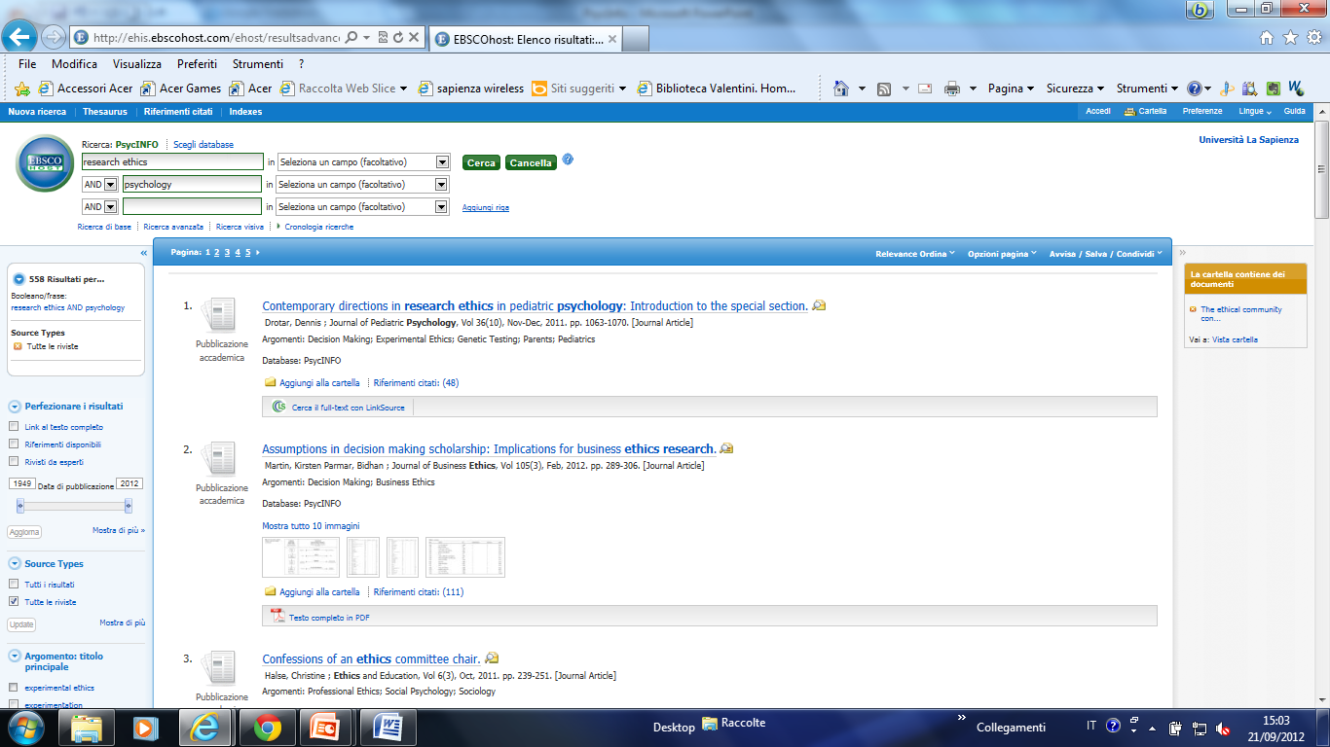Remove Tutte le riviste filter X icon
Image resolution: width=1330 pixels, height=747 pixels.
(18, 346)
